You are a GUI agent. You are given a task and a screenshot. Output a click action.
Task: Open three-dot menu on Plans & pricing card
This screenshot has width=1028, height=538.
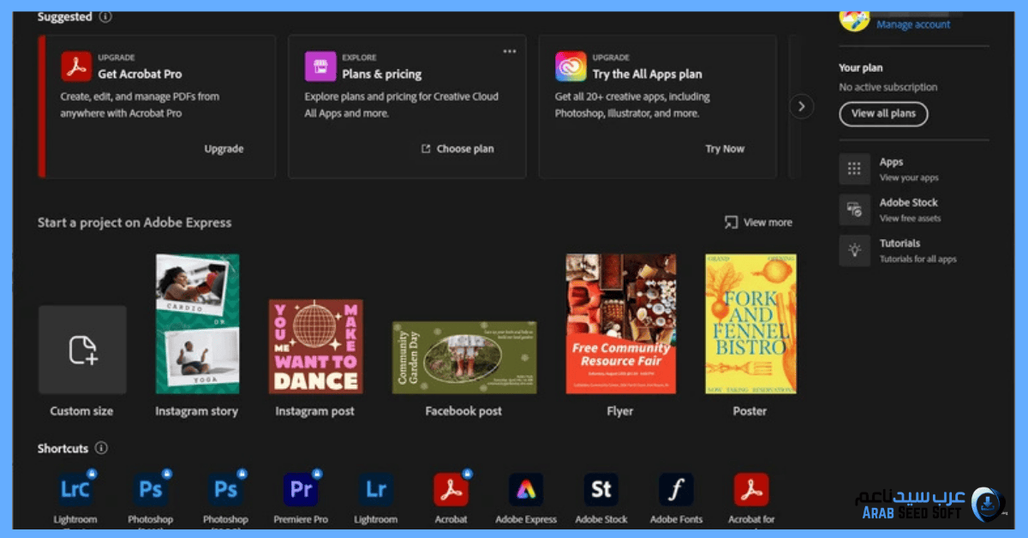[x=510, y=51]
